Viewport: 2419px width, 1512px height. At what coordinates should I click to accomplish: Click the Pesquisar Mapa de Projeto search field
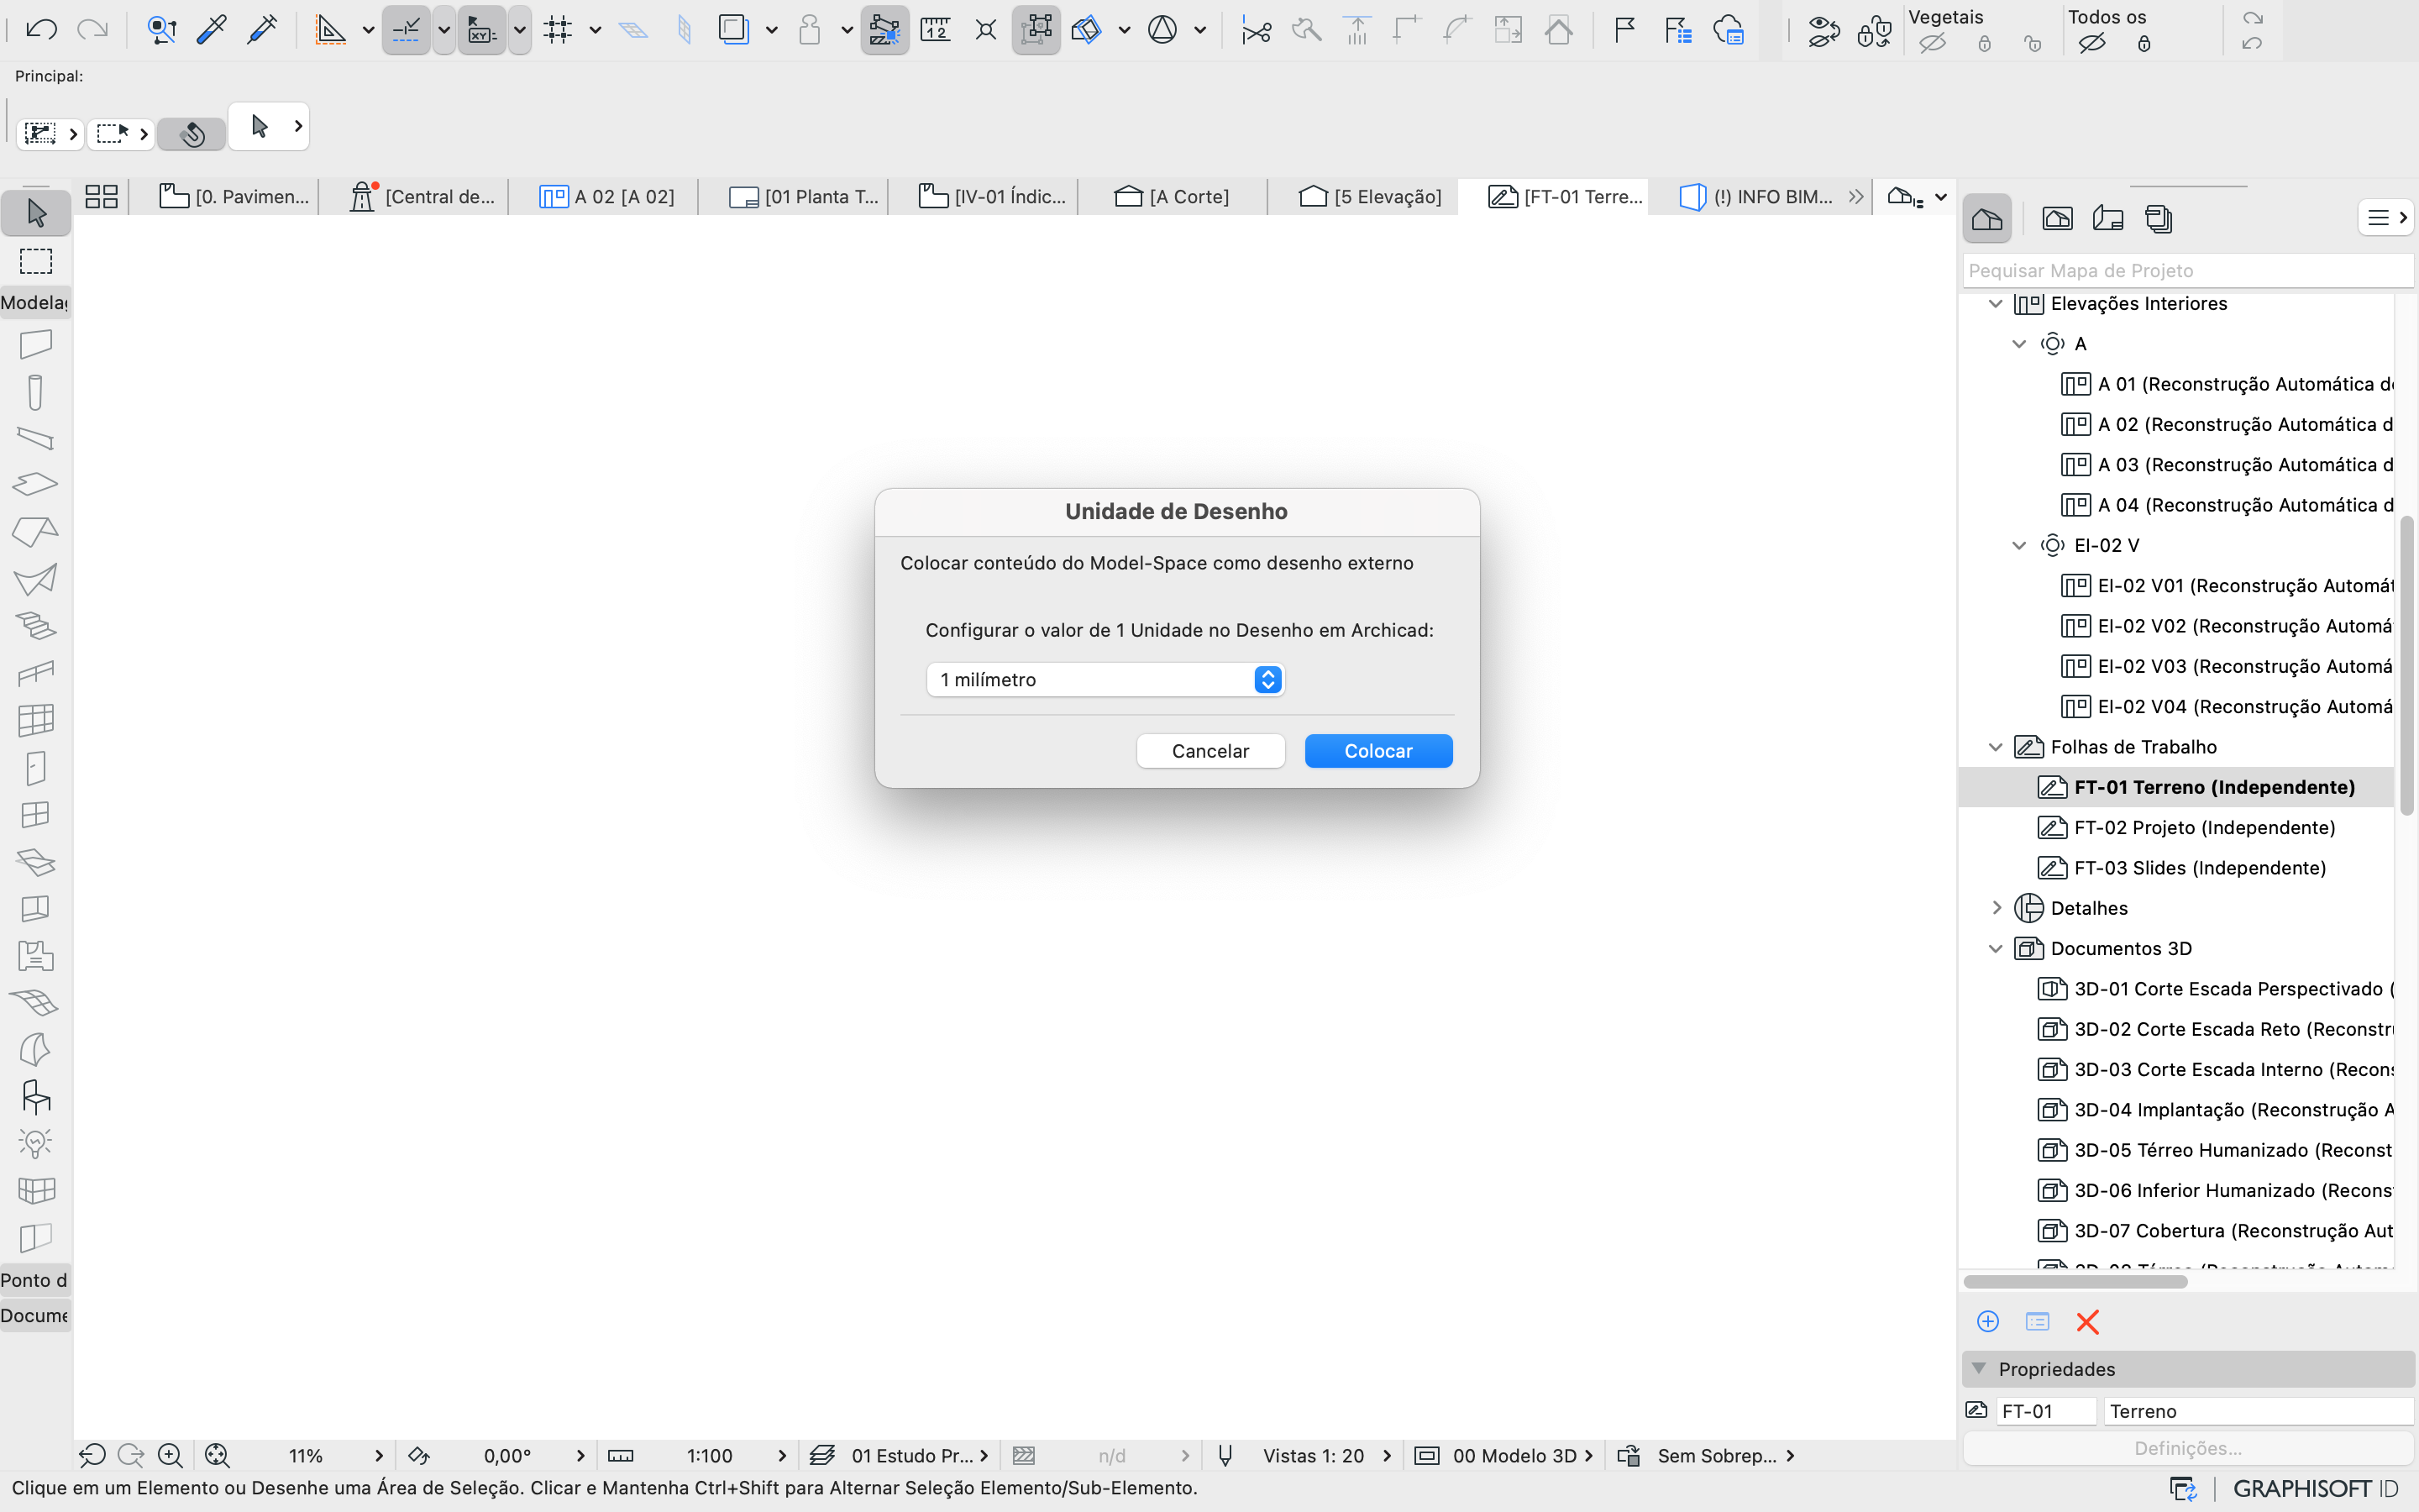click(x=2179, y=270)
